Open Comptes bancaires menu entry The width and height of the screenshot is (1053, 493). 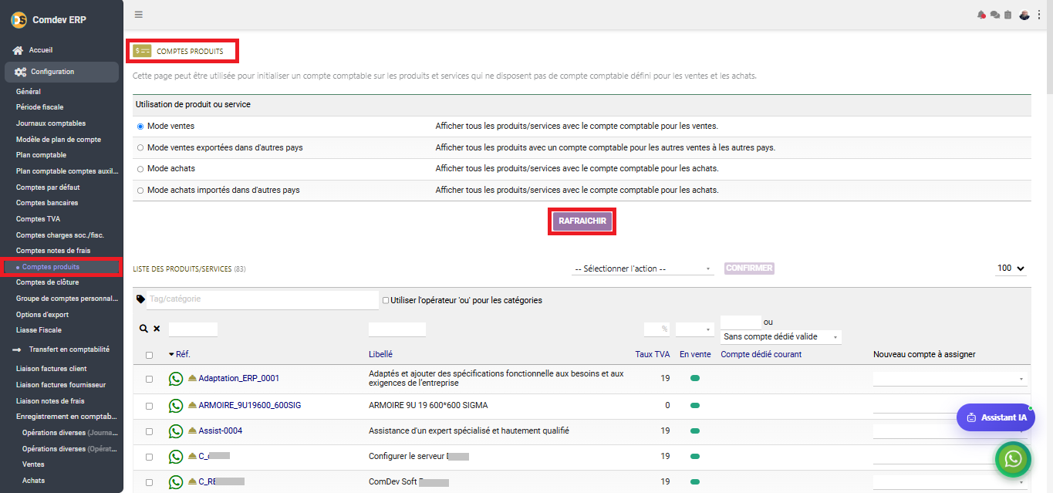click(47, 203)
